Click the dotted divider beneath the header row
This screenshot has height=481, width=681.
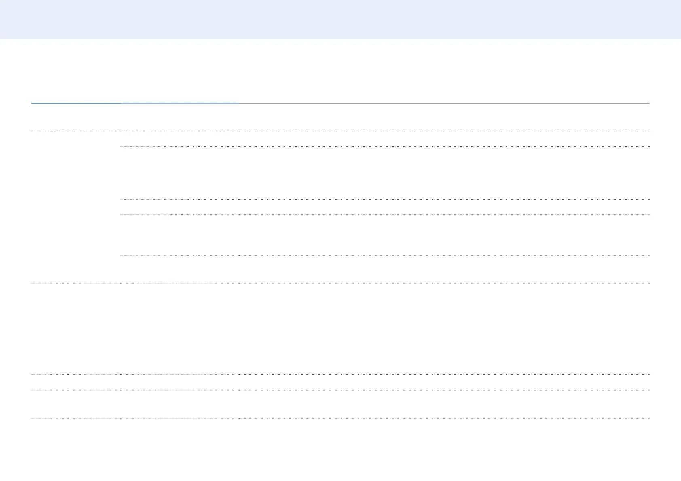click(x=340, y=131)
